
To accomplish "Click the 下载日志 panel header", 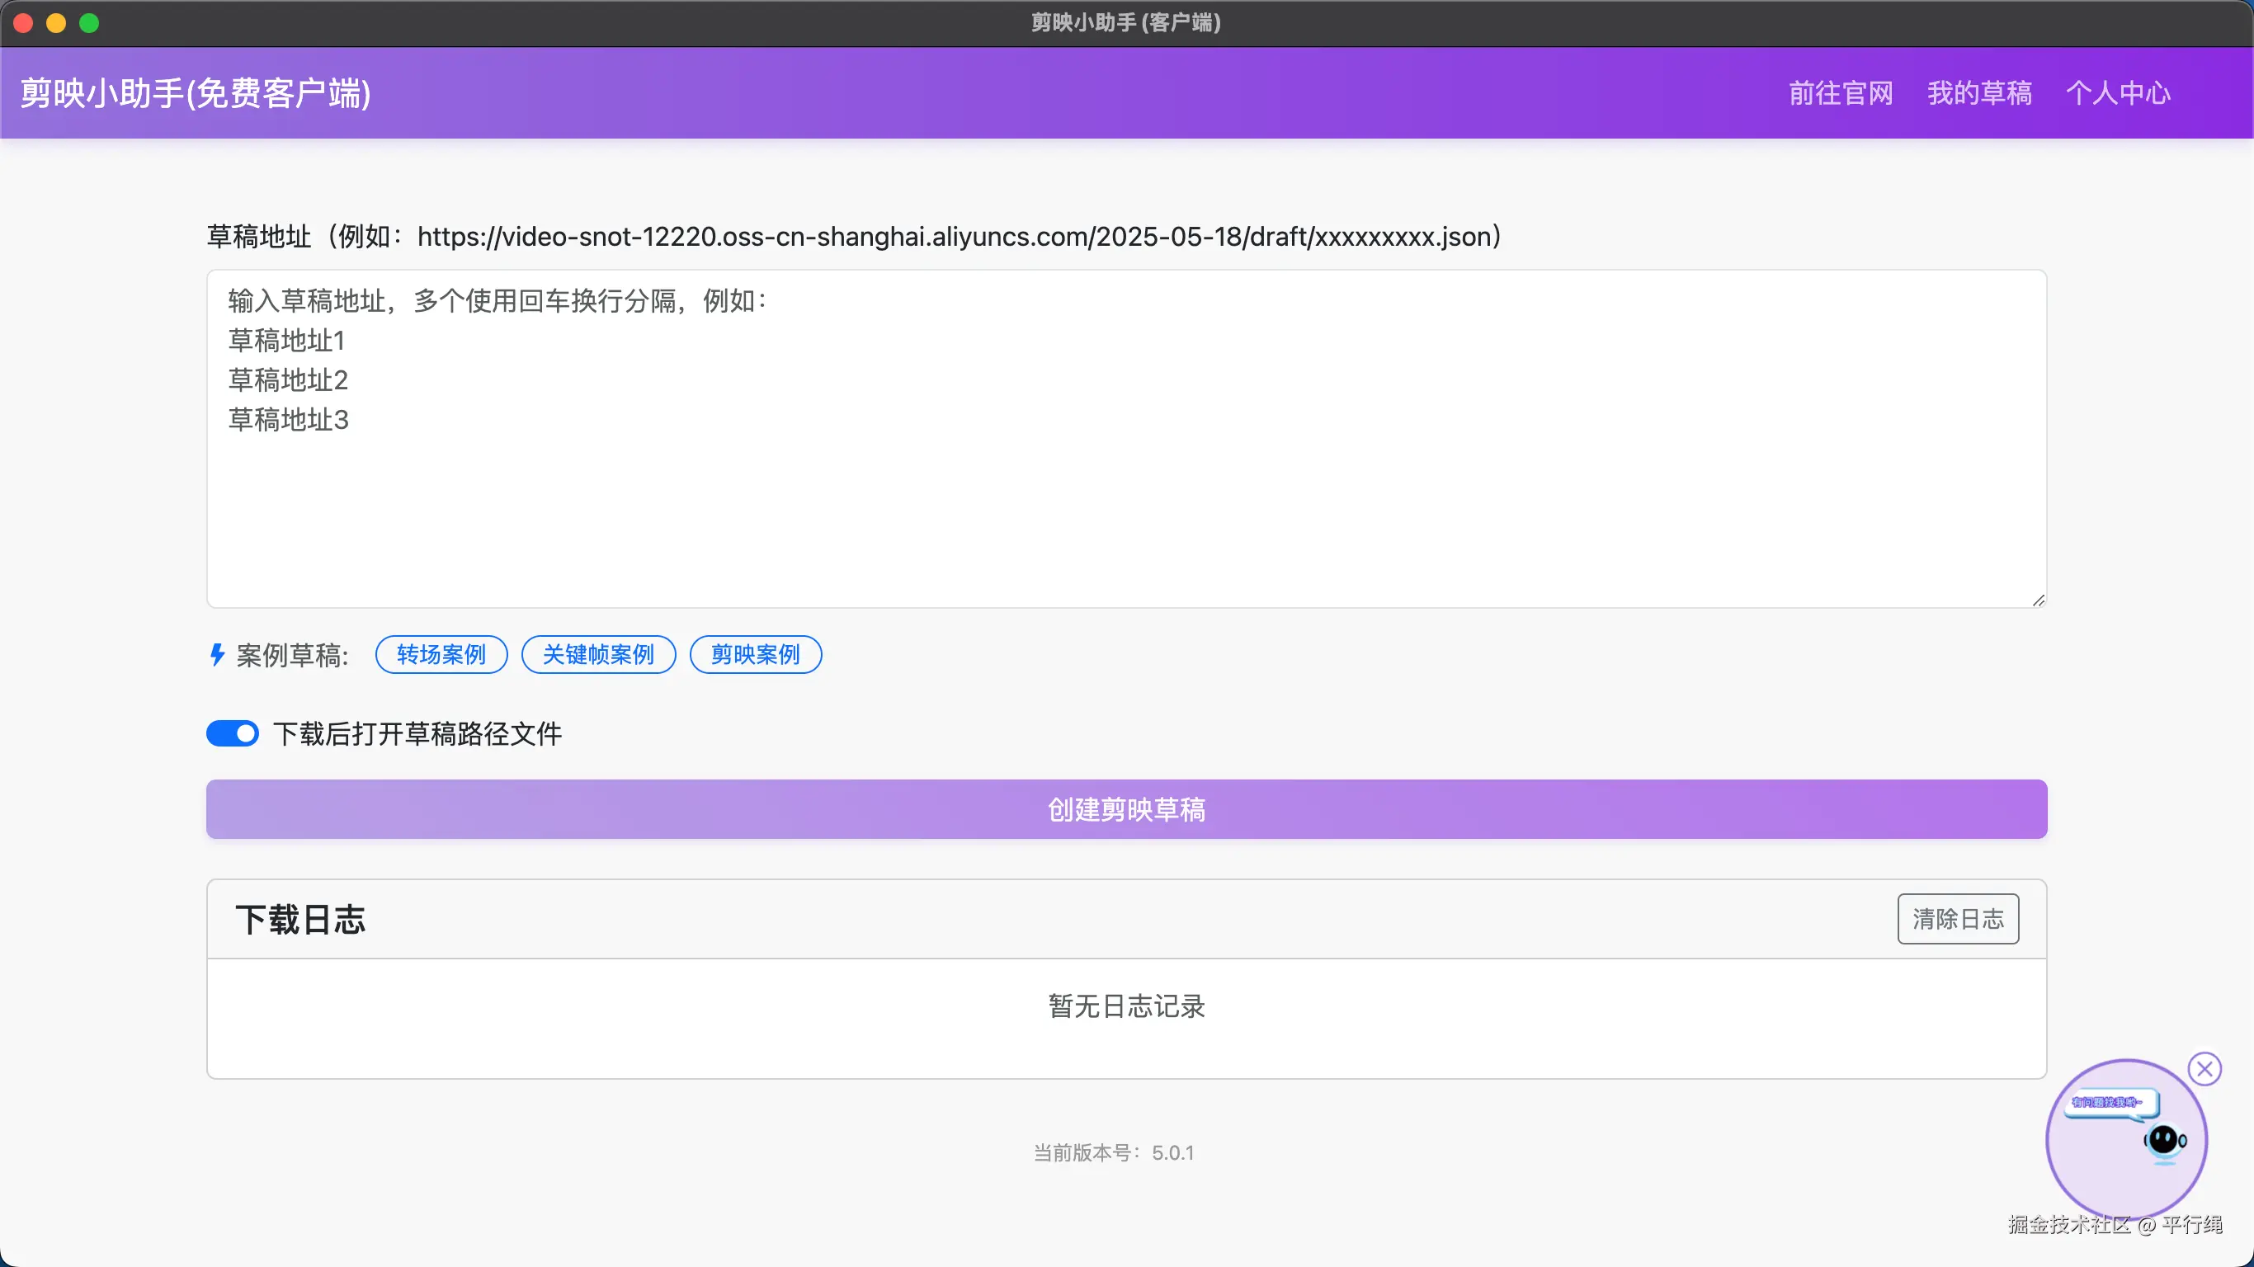I will pyautogui.click(x=301, y=920).
